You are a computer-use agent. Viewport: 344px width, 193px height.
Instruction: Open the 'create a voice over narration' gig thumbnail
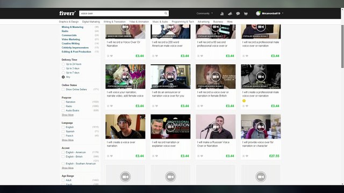click(x=125, y=127)
